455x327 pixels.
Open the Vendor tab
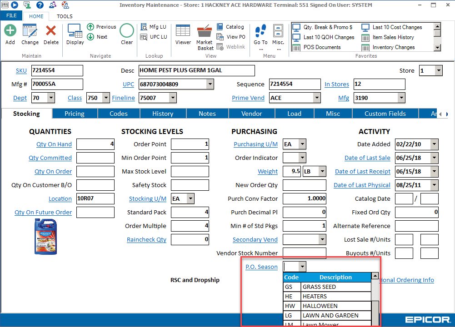click(x=251, y=114)
